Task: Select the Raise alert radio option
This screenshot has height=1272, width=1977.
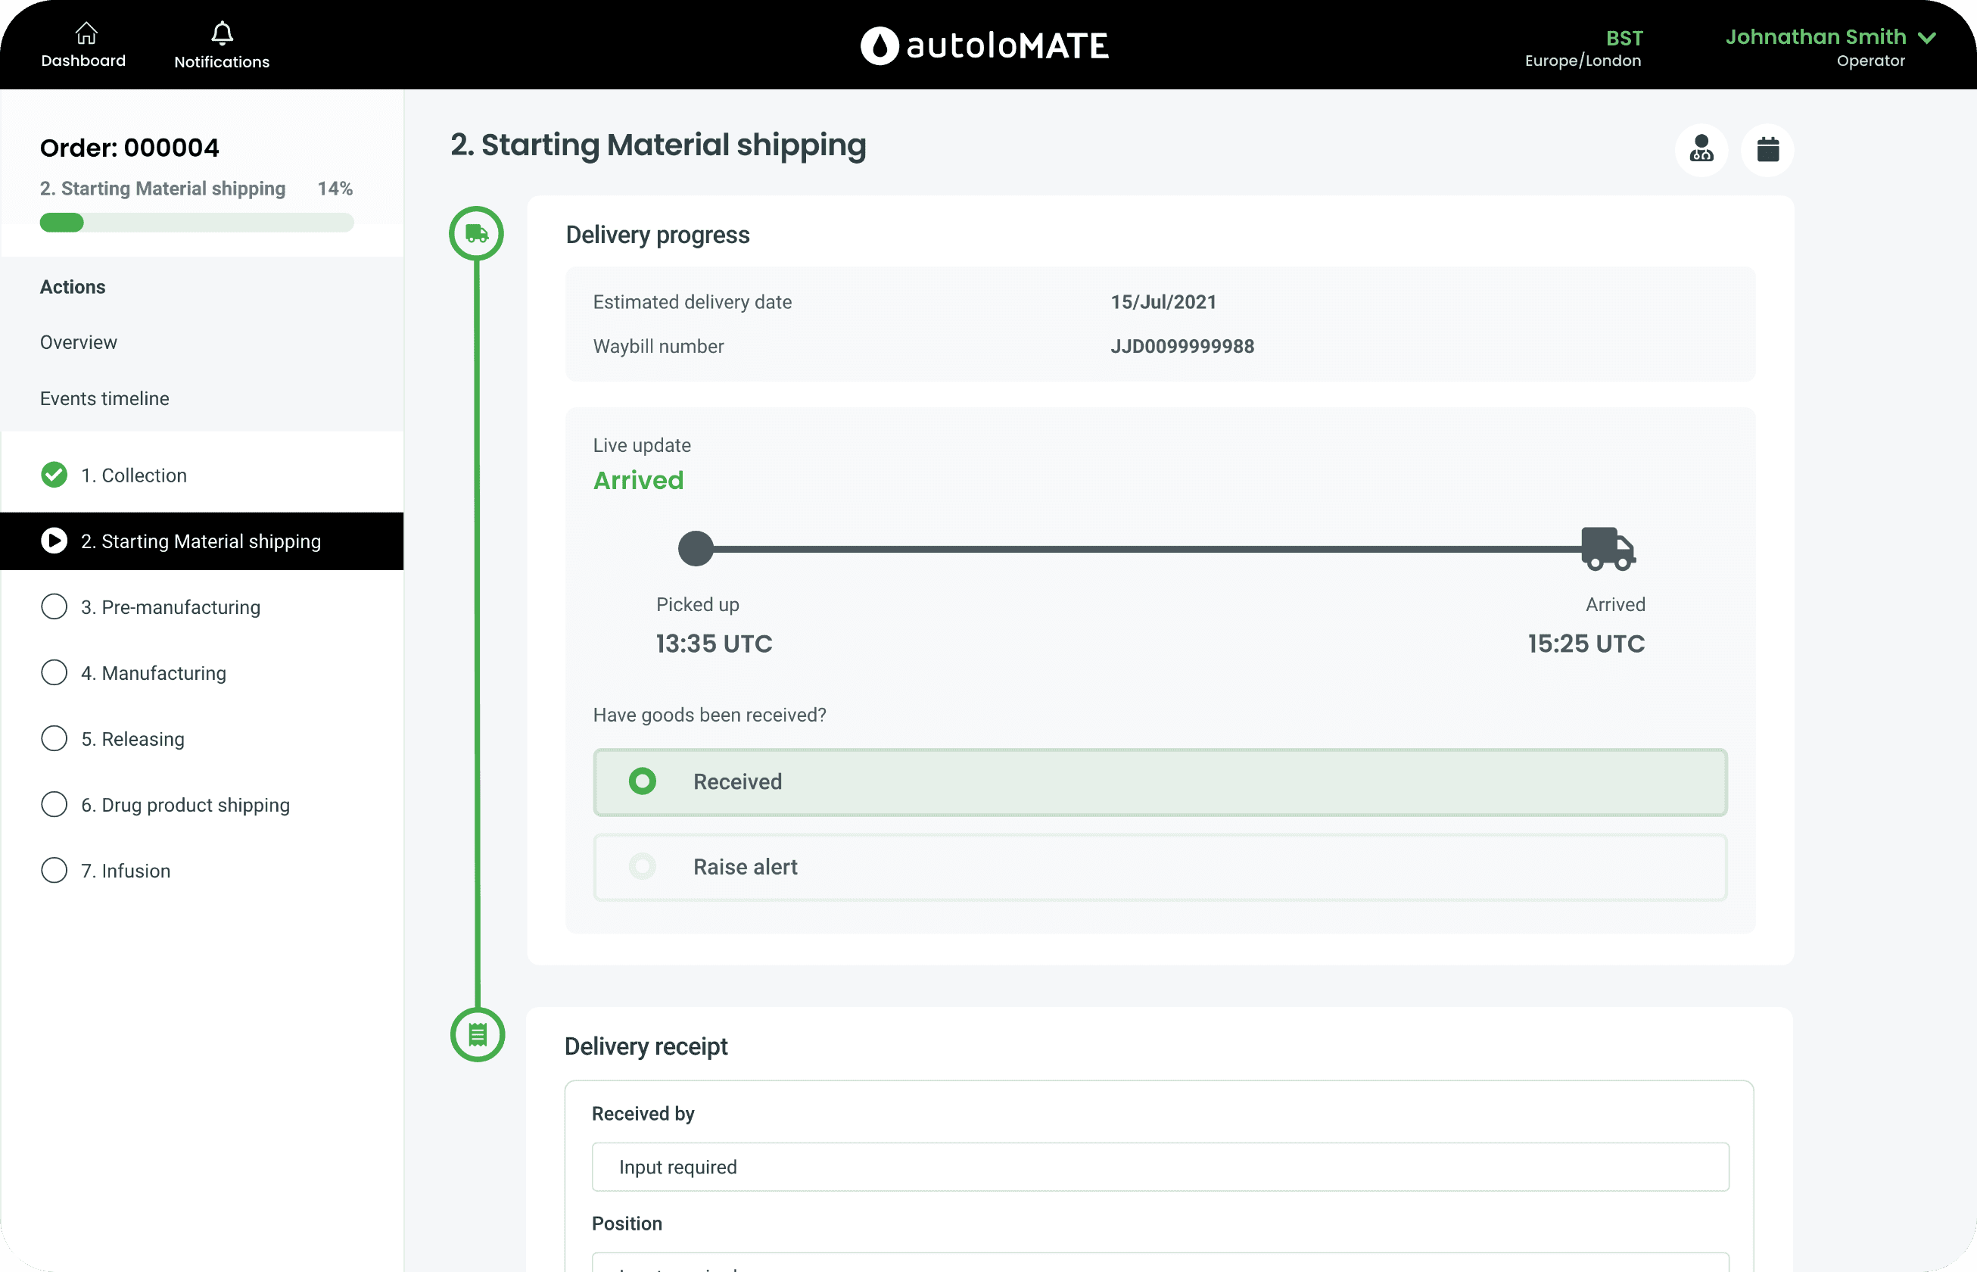Action: point(642,866)
